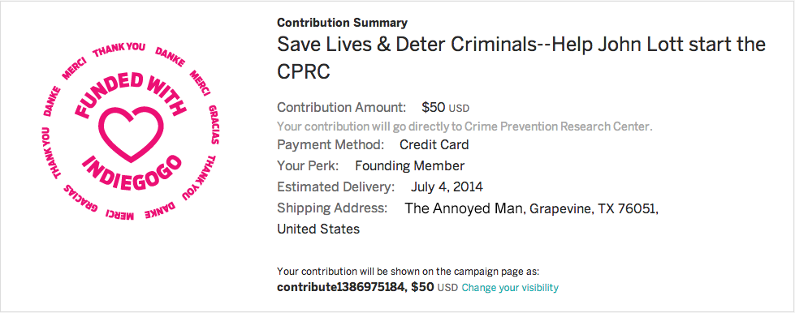Select the Contribution Summary heading
Screen dimensions: 795x313
(x=342, y=23)
